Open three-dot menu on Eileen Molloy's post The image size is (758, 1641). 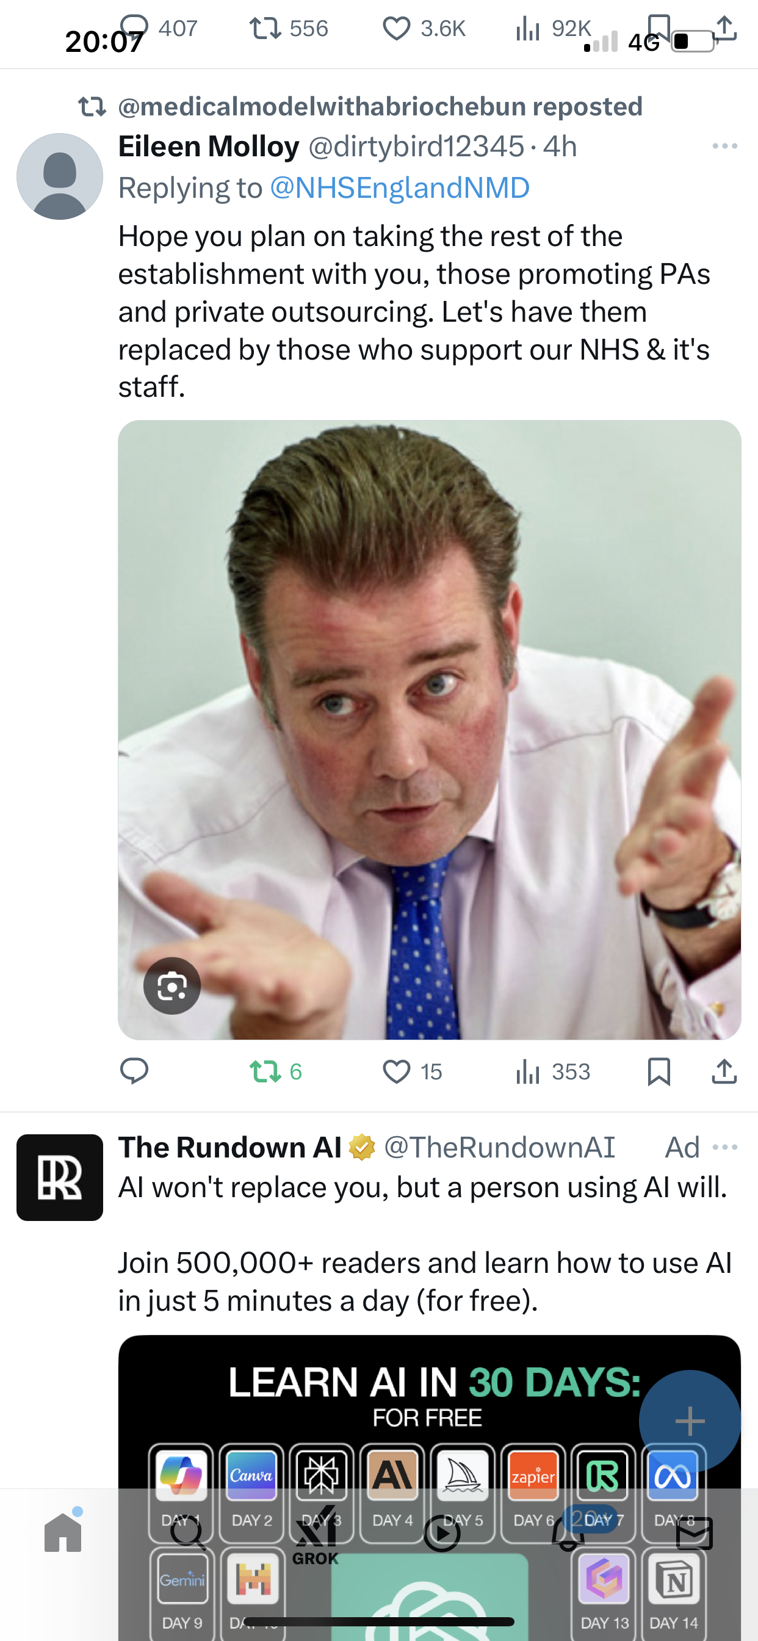725,147
